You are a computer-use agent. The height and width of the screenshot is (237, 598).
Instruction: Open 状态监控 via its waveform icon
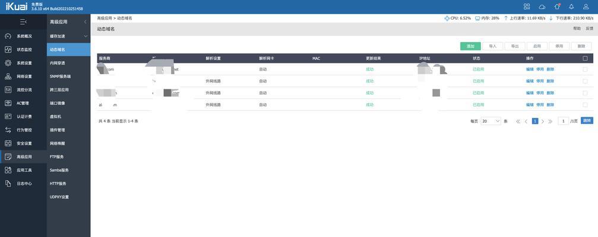click(x=8, y=49)
